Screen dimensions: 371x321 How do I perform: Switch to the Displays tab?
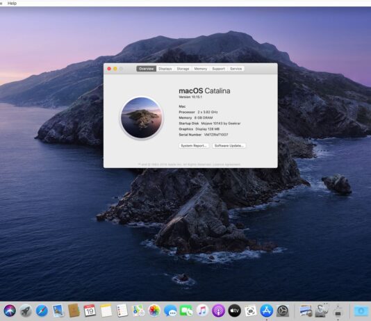click(165, 69)
